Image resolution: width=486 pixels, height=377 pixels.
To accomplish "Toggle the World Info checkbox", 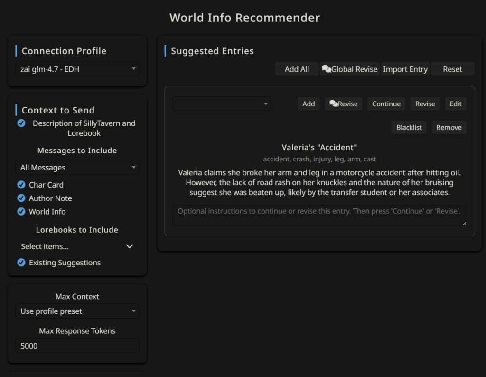I will coord(21,212).
